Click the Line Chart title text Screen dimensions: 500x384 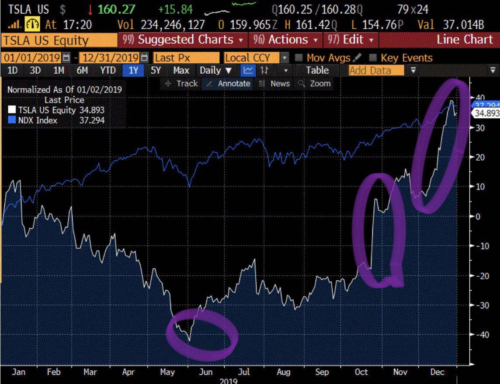(464, 40)
